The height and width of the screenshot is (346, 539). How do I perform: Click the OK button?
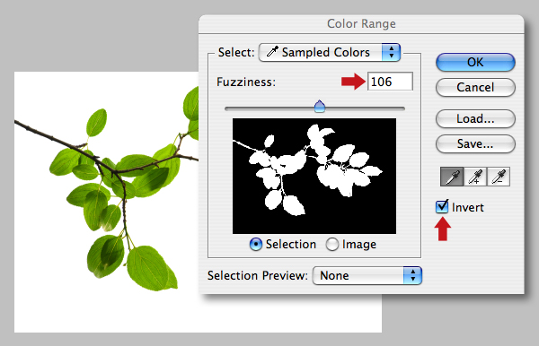[x=475, y=62]
